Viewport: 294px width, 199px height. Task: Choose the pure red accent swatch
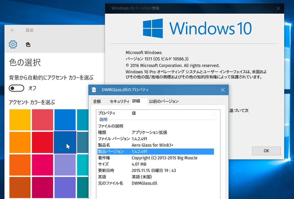pyautogui.click(x=42, y=142)
